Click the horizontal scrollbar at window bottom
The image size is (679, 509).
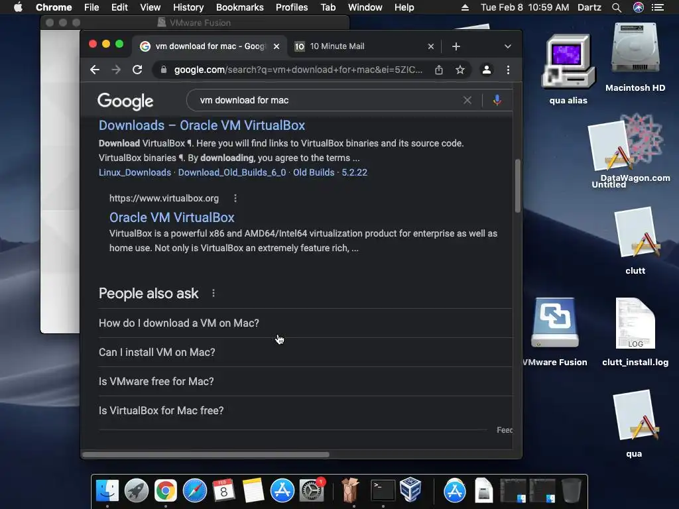[x=206, y=455]
